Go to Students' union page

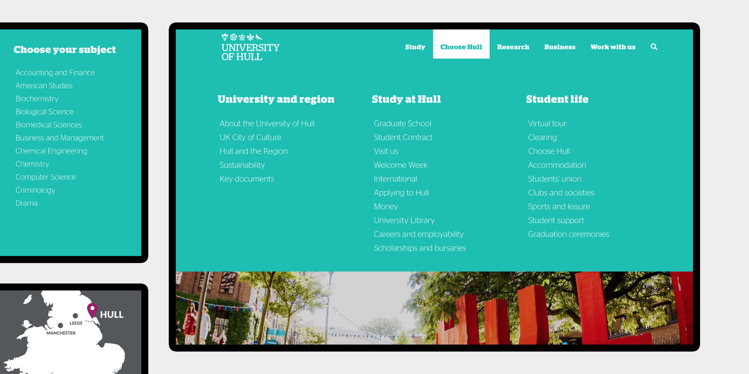coord(554,179)
